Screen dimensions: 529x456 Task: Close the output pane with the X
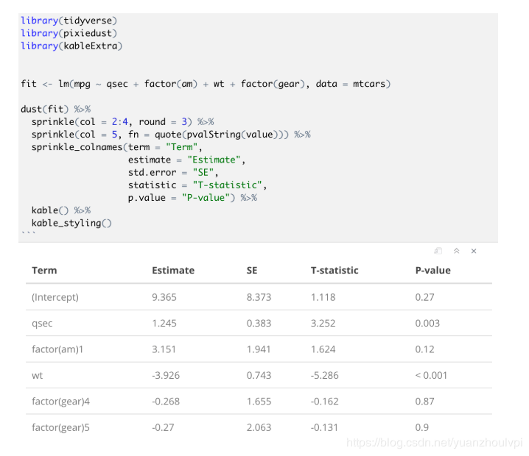(x=474, y=251)
